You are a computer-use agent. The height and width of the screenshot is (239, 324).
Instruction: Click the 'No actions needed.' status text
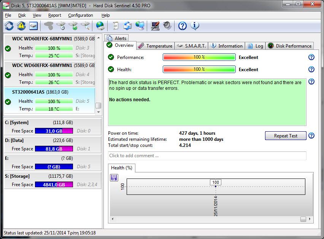pyautogui.click(x=130, y=100)
